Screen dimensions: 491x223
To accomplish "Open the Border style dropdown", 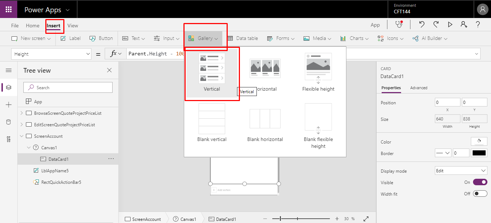I will pos(443,153).
